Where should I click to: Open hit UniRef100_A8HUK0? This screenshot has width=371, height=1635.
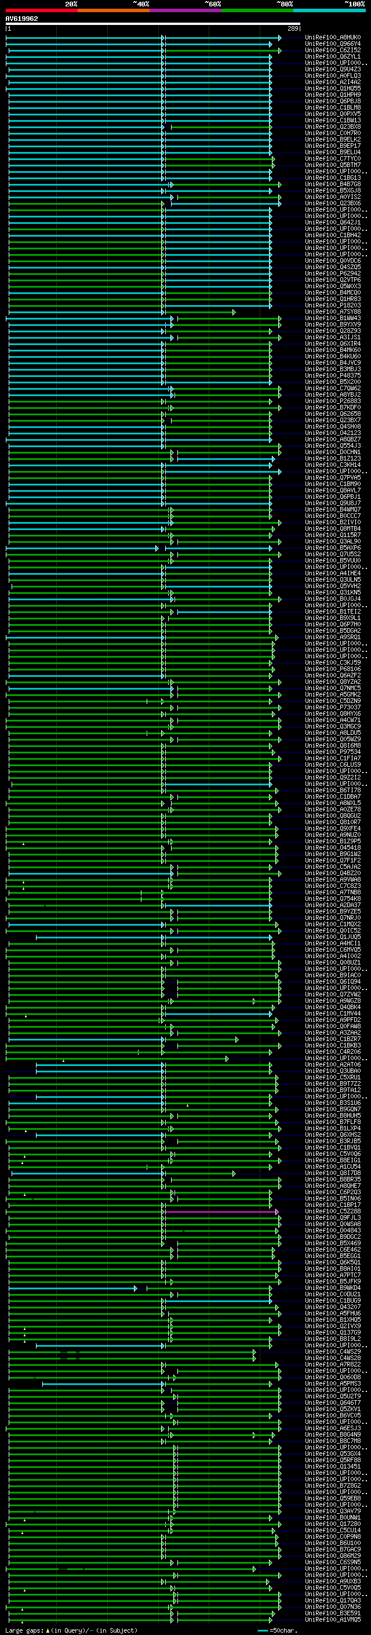[333, 38]
